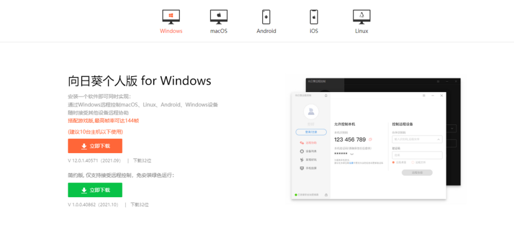
Task: Click the 允许控制本机 section title
Action: click(x=344, y=124)
